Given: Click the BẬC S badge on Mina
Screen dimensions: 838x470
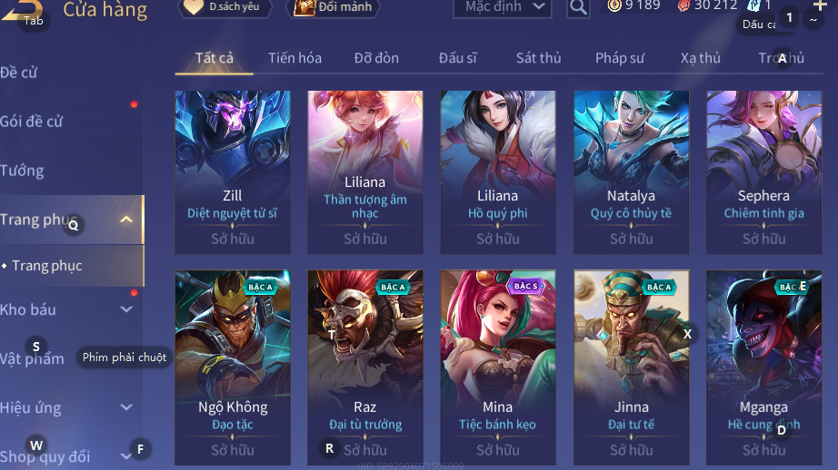Looking at the screenshot, I should click(x=524, y=287).
